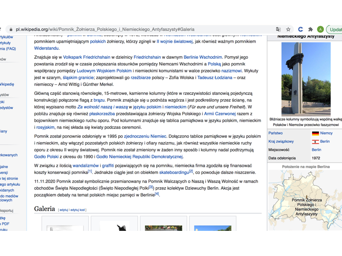Open the Friedrichshain district link
The height and width of the screenshot is (256, 342).
click(147, 57)
